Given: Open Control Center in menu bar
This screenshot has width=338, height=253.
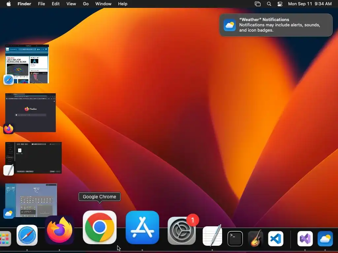Looking at the screenshot, I should 280,4.
